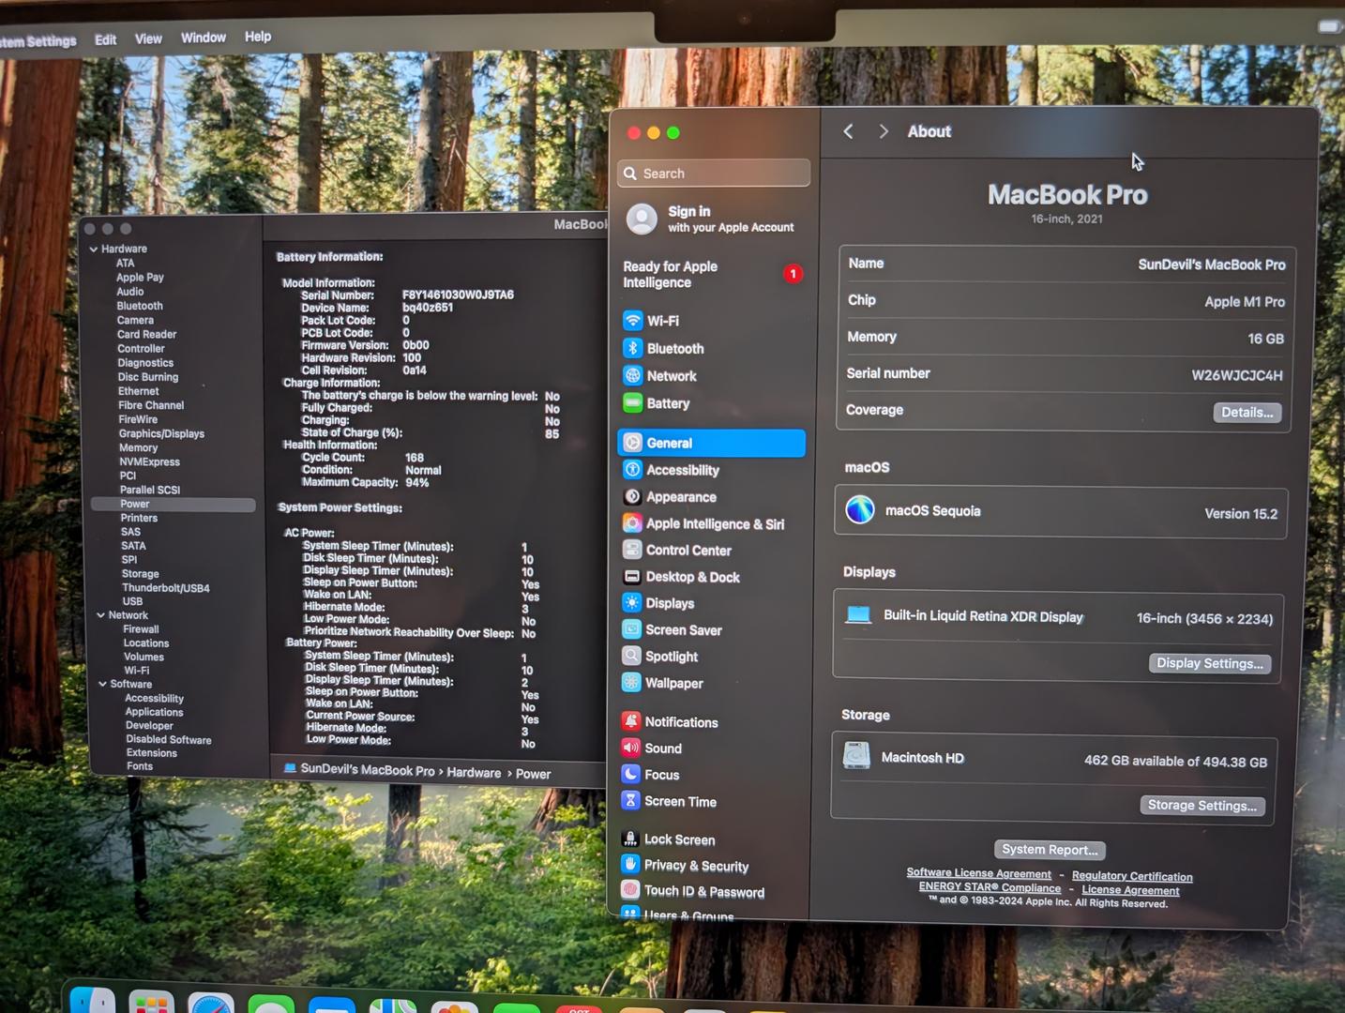1345x1013 pixels.
Task: Collapse the Software tree section
Action: click(x=102, y=684)
